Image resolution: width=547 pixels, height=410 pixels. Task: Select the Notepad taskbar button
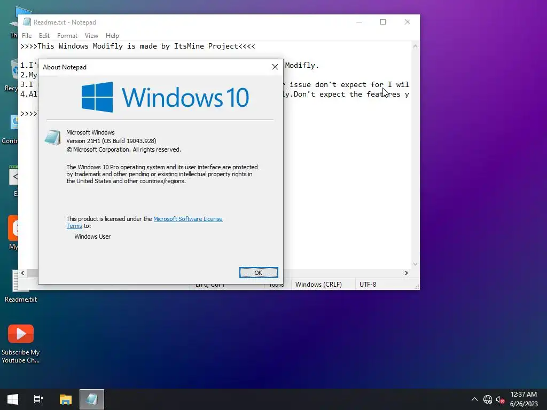coord(92,399)
